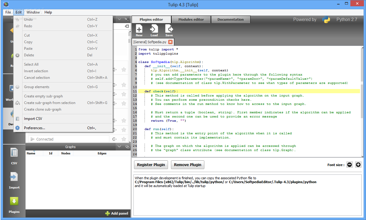Click the sub-graph from selection tree icon
The height and width of the screenshot is (220, 366).
pyautogui.click(x=17, y=103)
